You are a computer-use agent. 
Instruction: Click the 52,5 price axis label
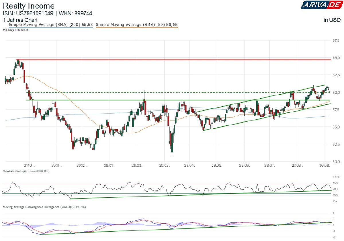(x=336, y=144)
